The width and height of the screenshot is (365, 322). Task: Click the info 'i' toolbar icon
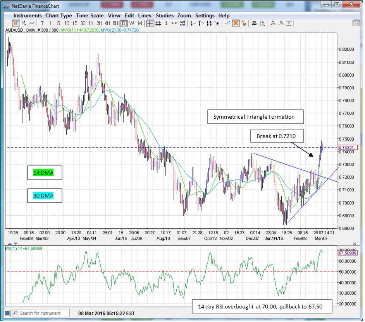click(166, 23)
